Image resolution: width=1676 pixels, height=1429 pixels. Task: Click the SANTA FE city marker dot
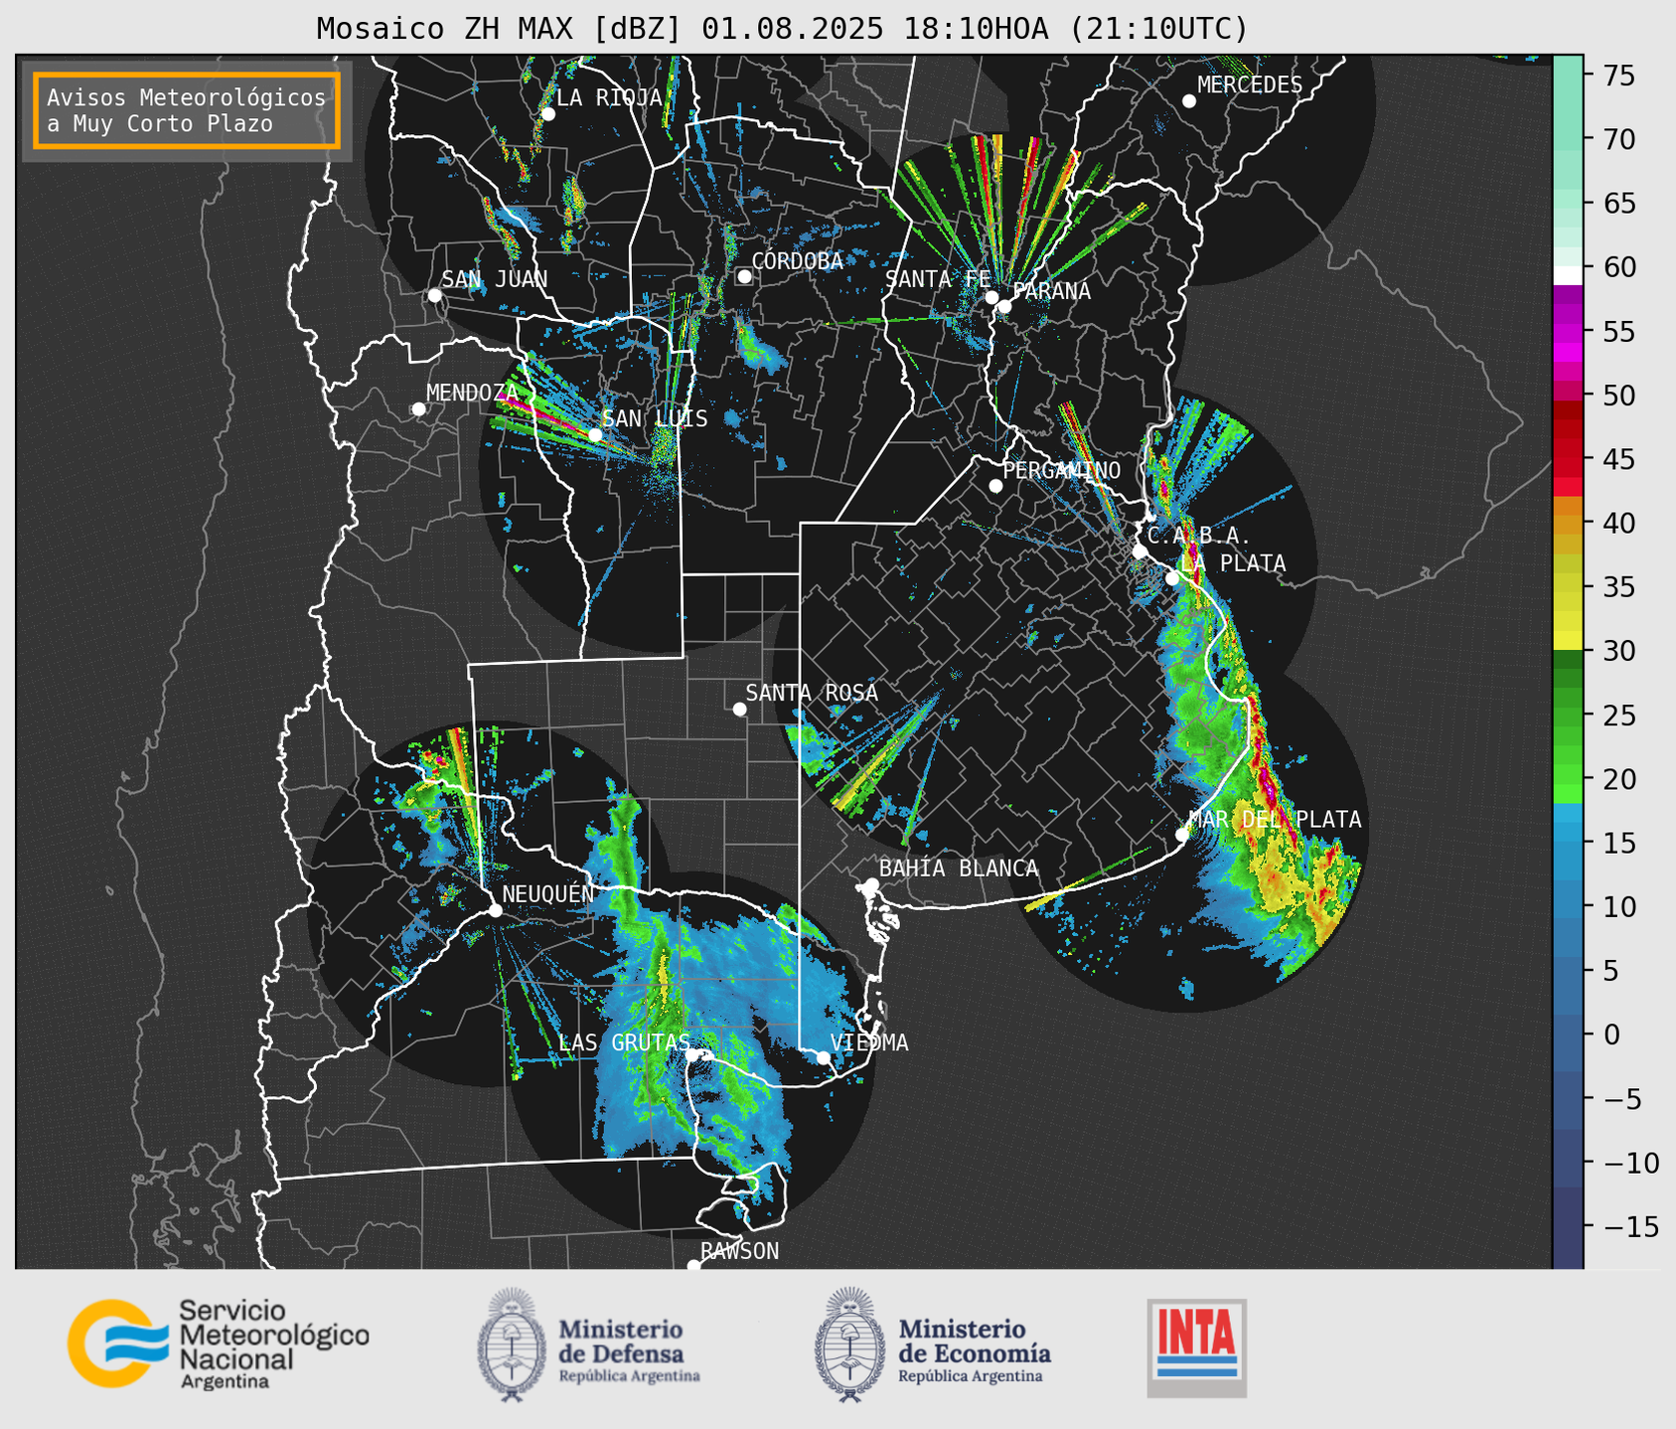(x=991, y=297)
